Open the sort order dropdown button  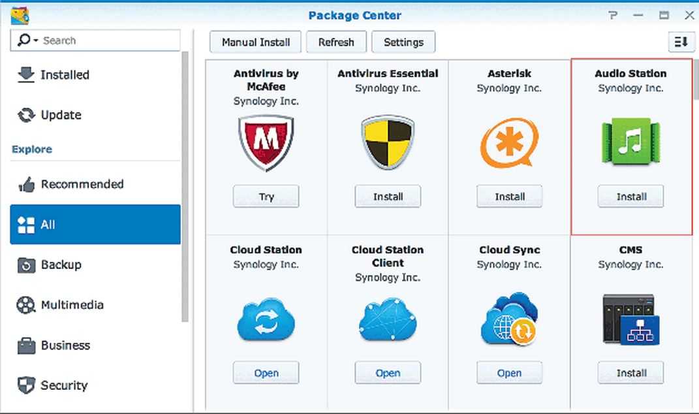click(x=681, y=42)
